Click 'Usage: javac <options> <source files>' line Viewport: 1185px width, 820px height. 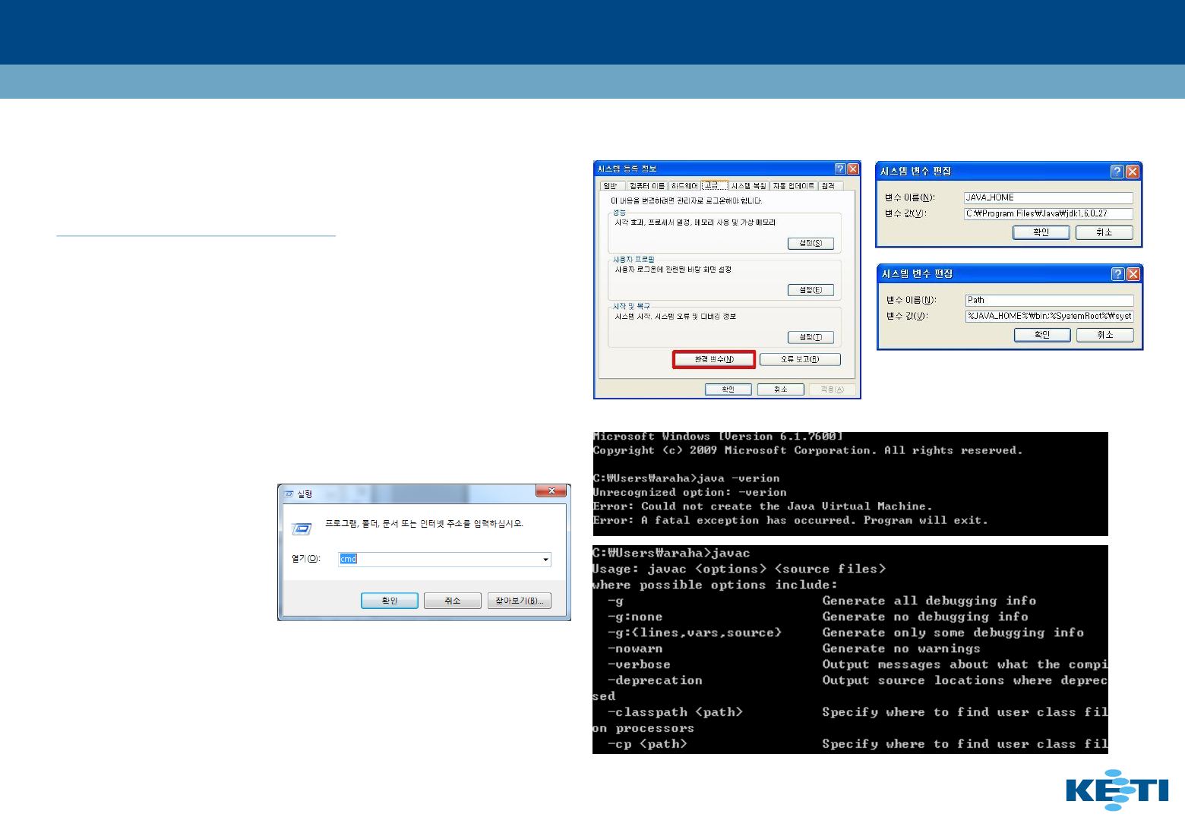[739, 569]
